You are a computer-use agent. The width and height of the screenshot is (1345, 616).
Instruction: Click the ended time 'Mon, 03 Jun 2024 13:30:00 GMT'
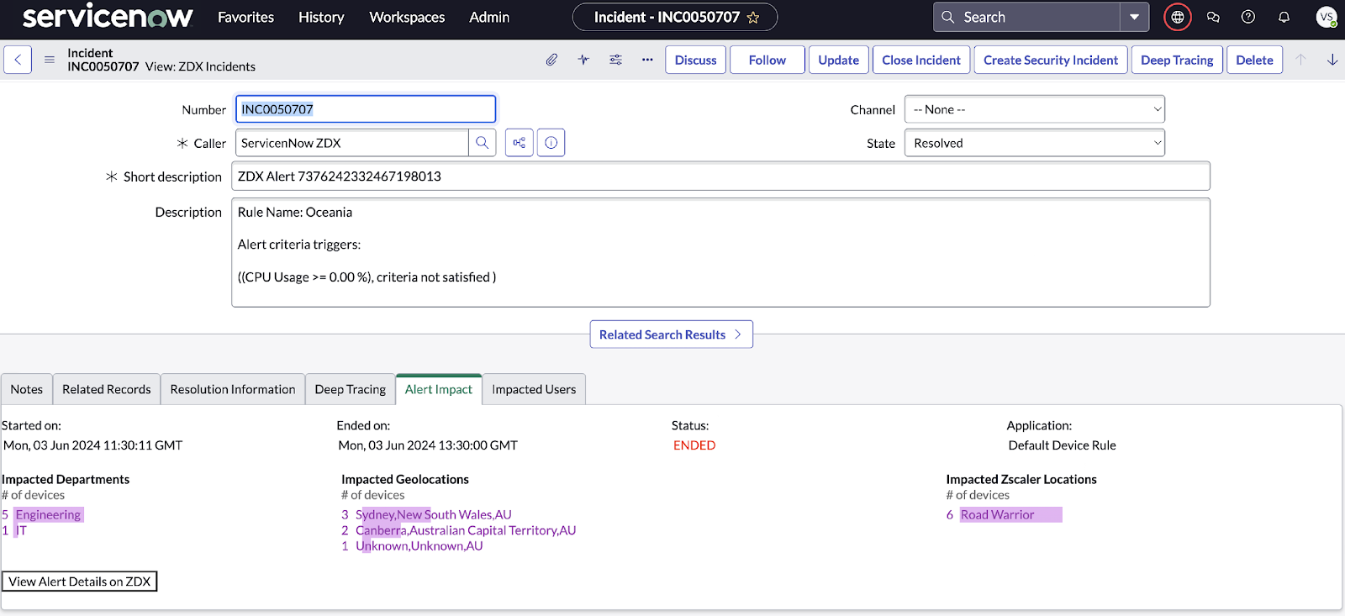point(428,445)
